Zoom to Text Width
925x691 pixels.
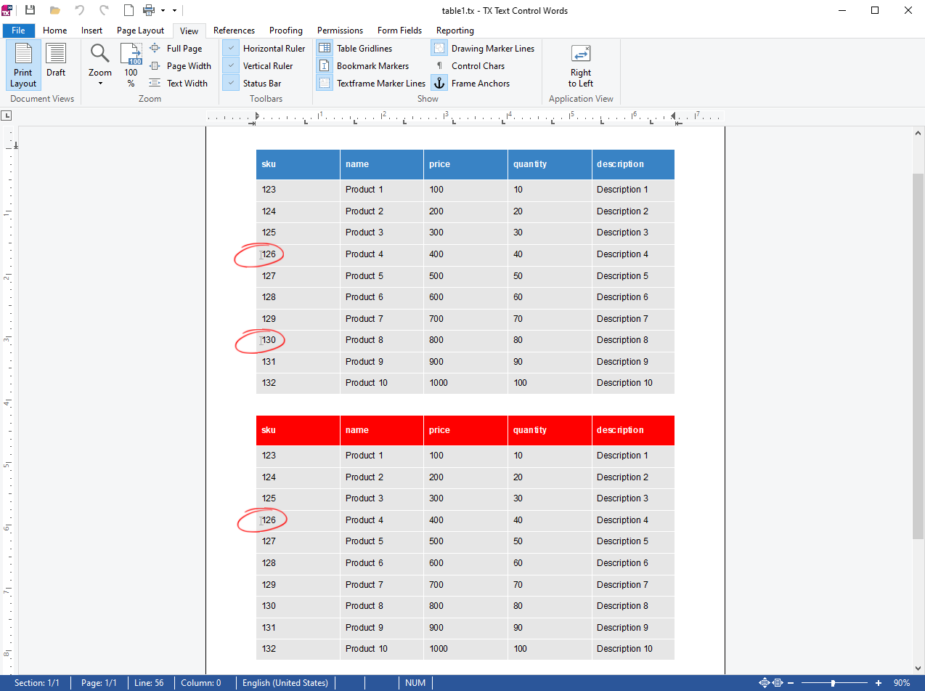[179, 84]
